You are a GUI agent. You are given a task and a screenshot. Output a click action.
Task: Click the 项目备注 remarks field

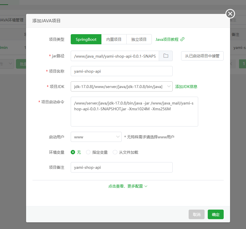click(121, 167)
